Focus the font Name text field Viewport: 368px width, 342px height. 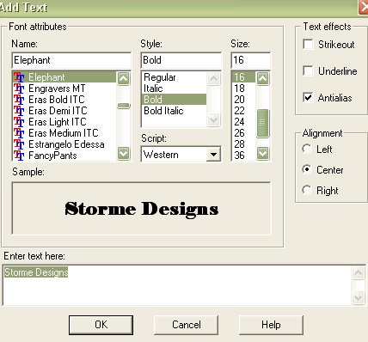(x=71, y=60)
